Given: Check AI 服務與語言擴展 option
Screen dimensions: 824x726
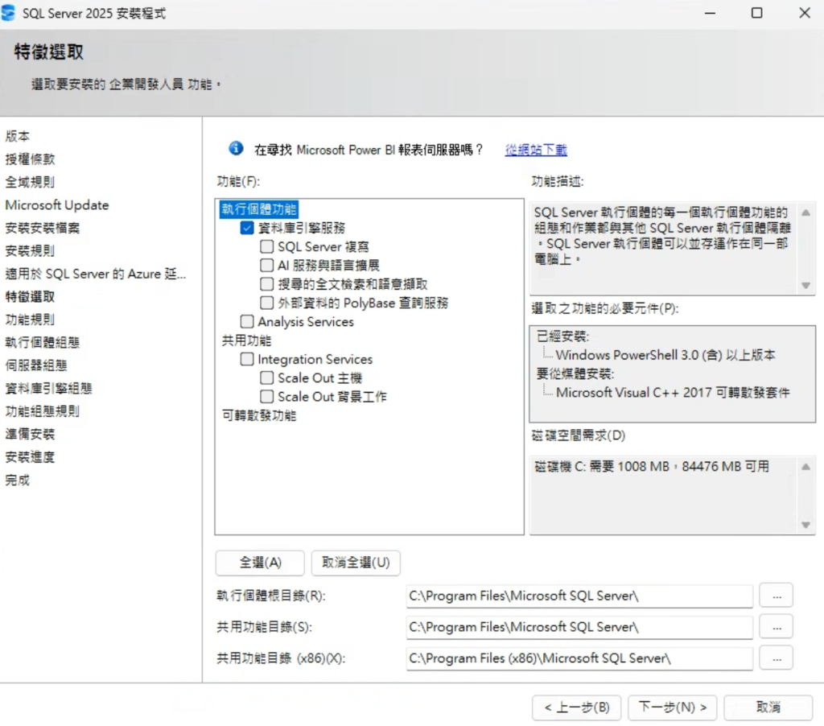Looking at the screenshot, I should 266,265.
